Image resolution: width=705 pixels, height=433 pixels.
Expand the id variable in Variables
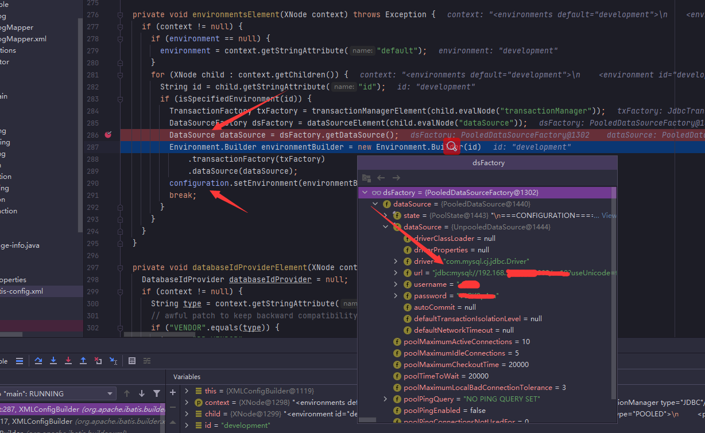[x=187, y=426]
